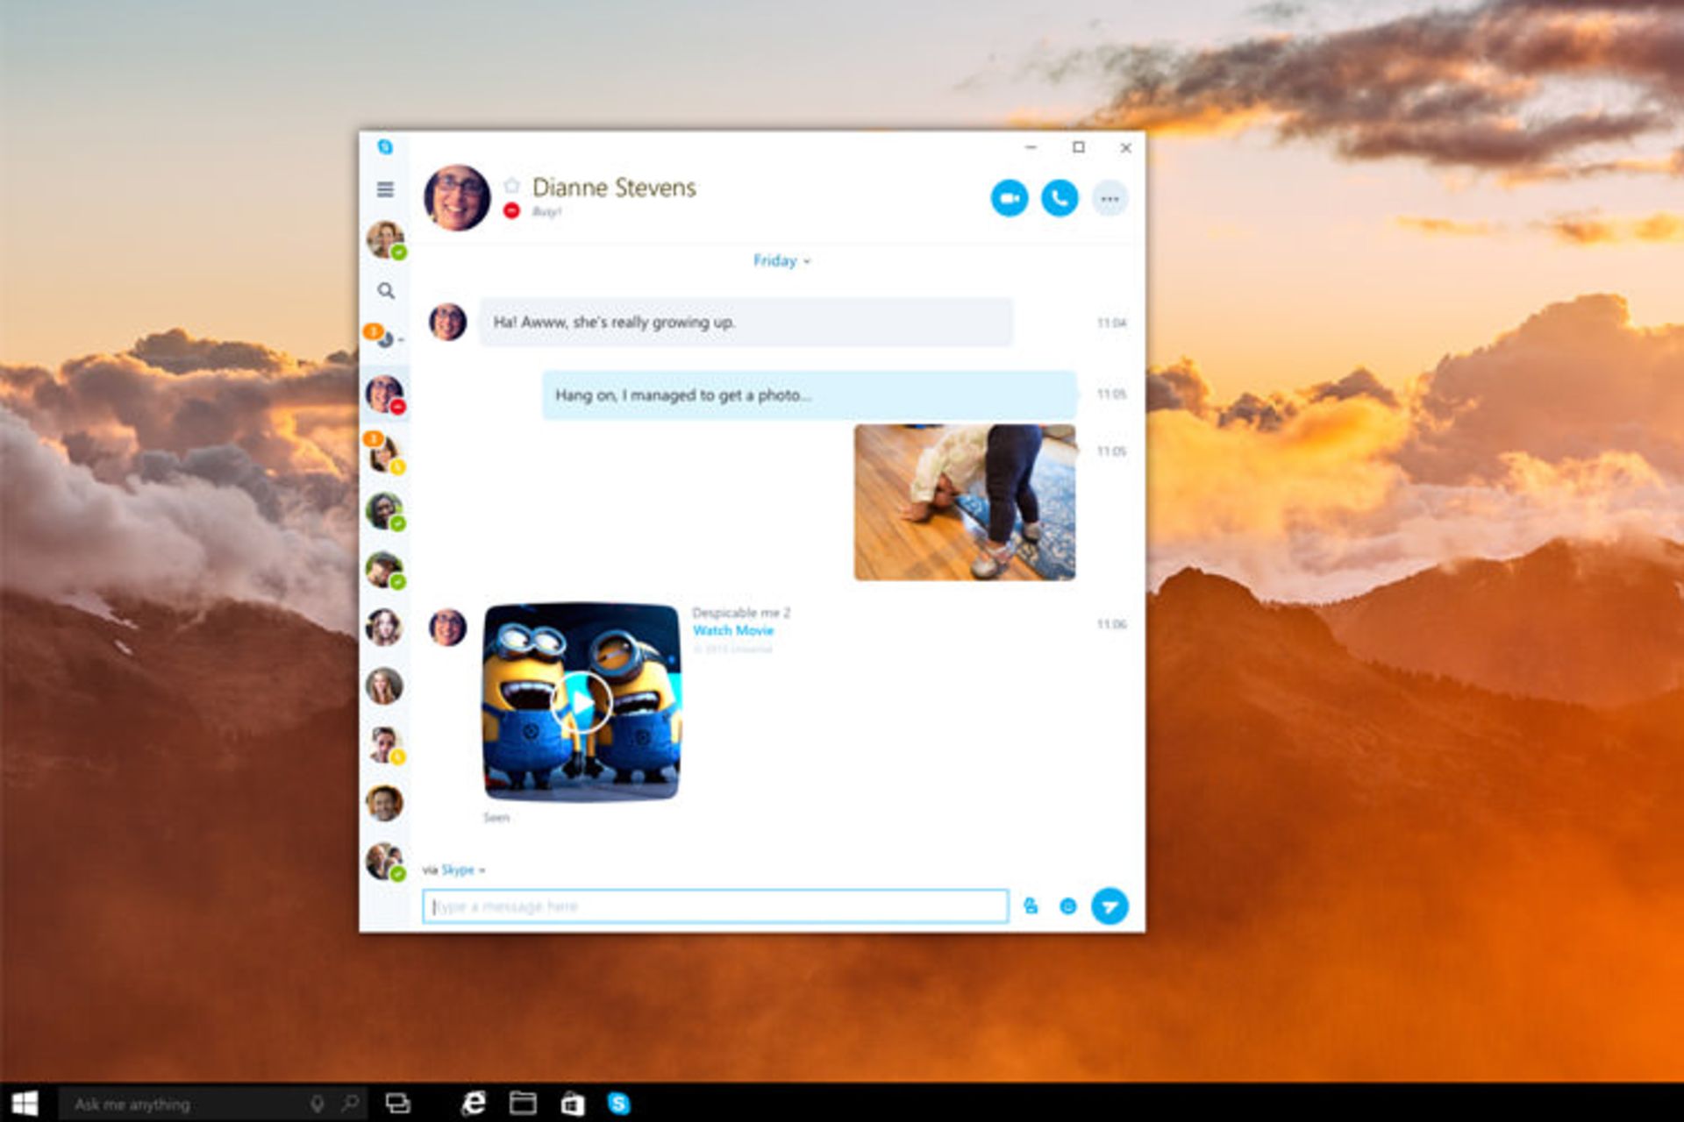
Task: Click the attach file icon
Action: point(1031,906)
